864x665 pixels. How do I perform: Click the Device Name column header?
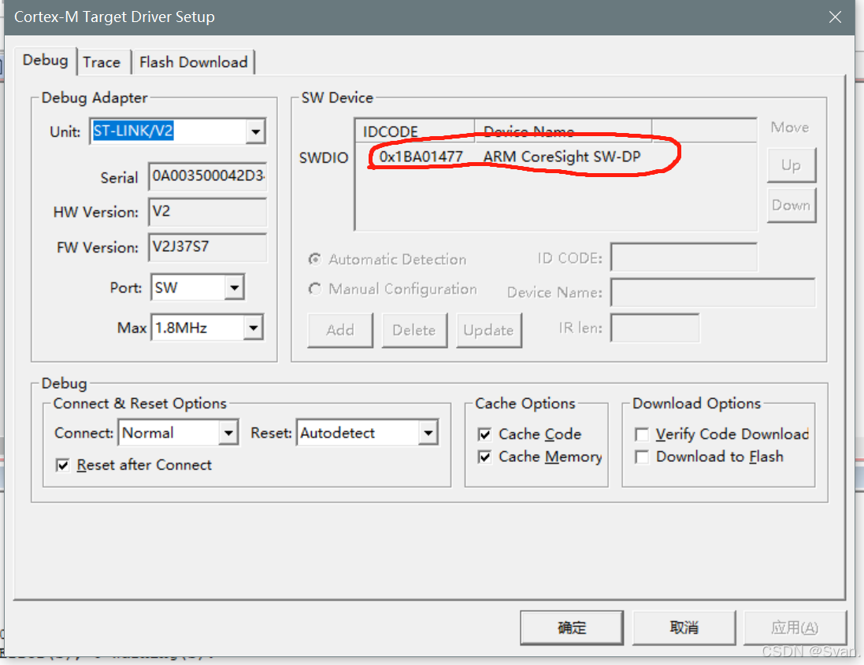pyautogui.click(x=563, y=131)
